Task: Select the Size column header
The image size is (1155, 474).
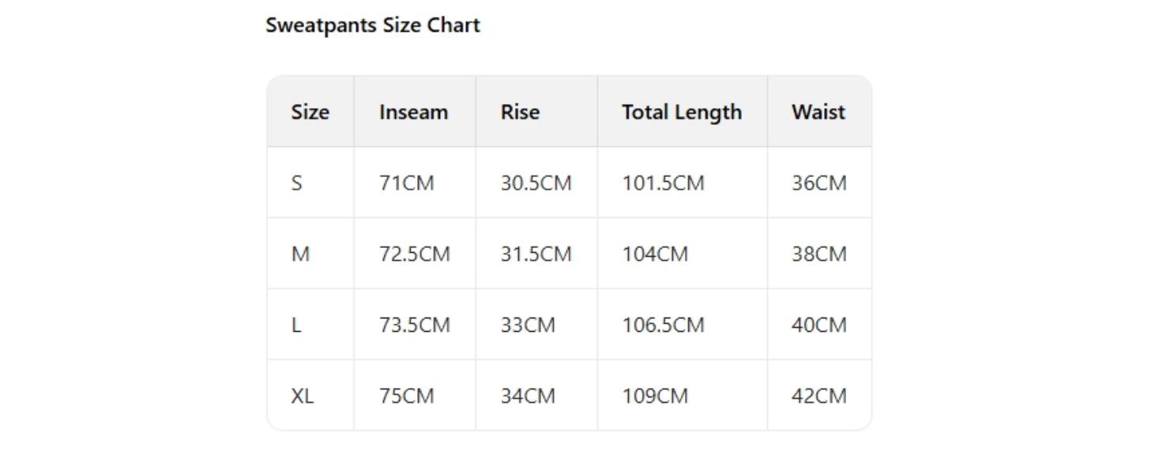Action: point(310,112)
